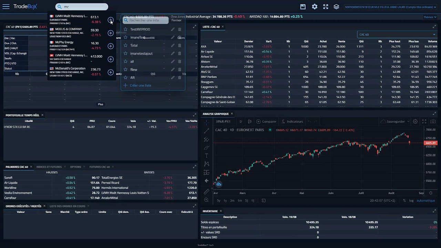Favorite the AB list star

(125, 77)
